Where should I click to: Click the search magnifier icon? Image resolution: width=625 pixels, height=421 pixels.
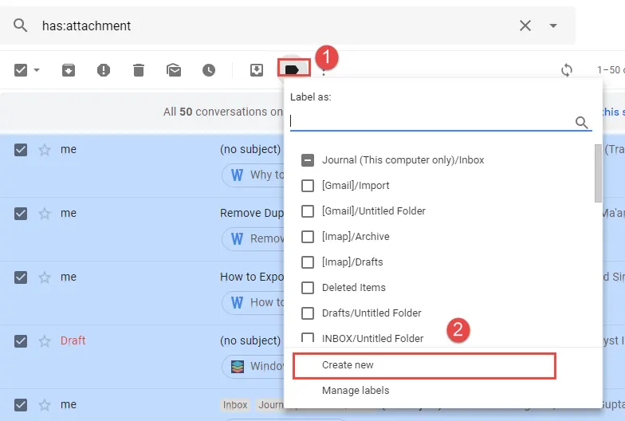point(21,26)
